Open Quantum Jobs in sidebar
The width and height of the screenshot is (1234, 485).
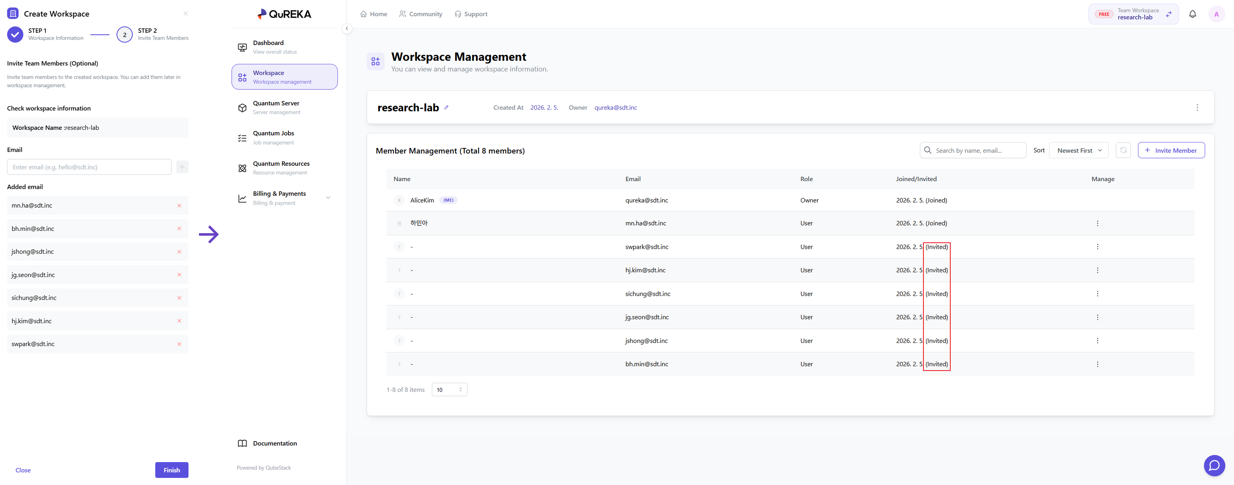[273, 137]
